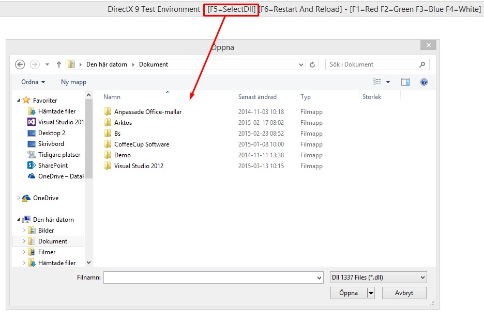Click the address bar folder icon
The width and height of the screenshot is (484, 327).
click(71, 64)
